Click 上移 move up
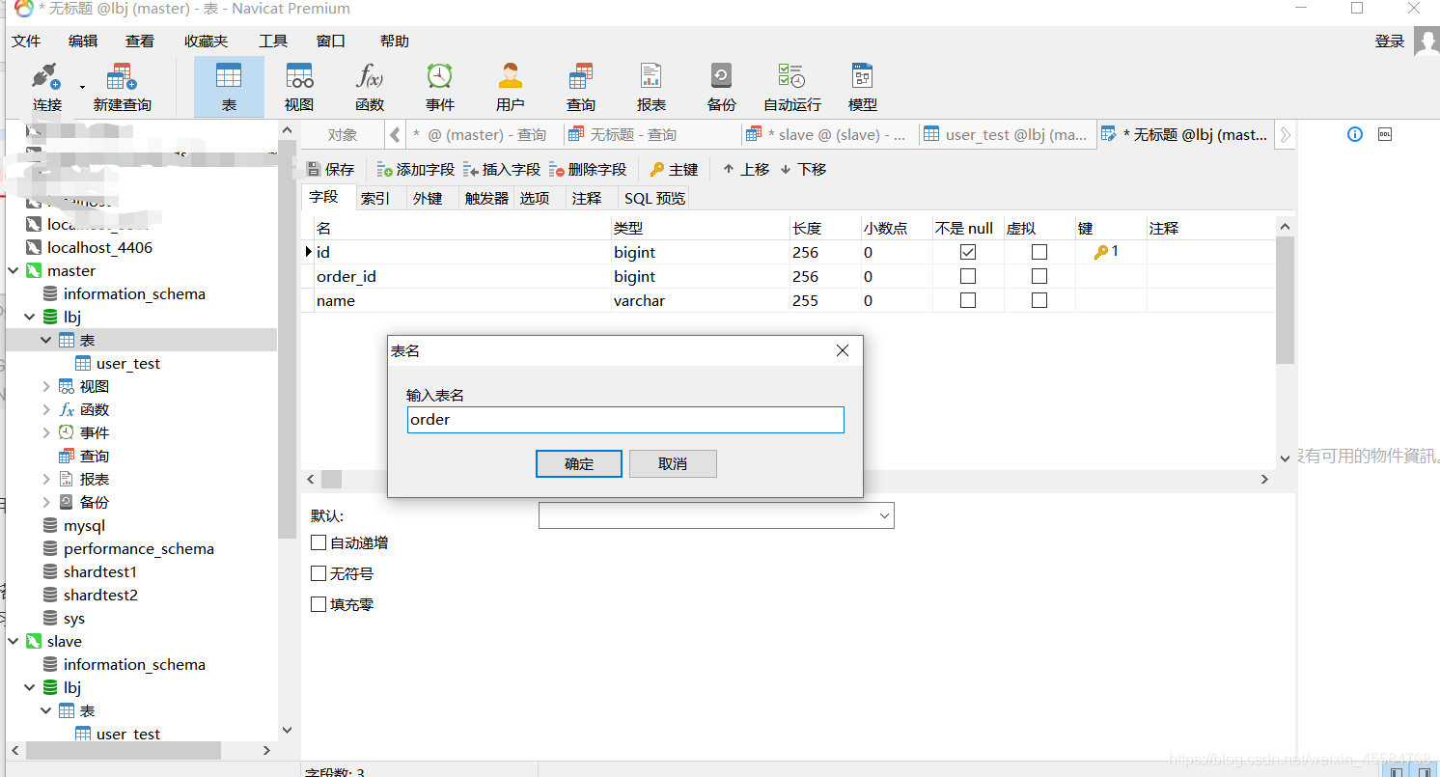This screenshot has width=1440, height=777. 746,169
